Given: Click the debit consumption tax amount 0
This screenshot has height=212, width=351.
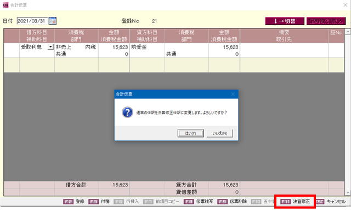Looking at the screenshot, I should [x=127, y=54].
